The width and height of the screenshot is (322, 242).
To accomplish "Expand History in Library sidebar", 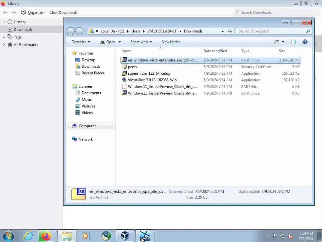I will point(4,22).
